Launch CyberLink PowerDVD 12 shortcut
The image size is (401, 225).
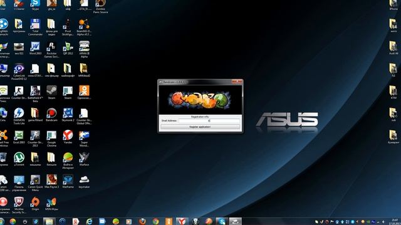(x=19, y=72)
